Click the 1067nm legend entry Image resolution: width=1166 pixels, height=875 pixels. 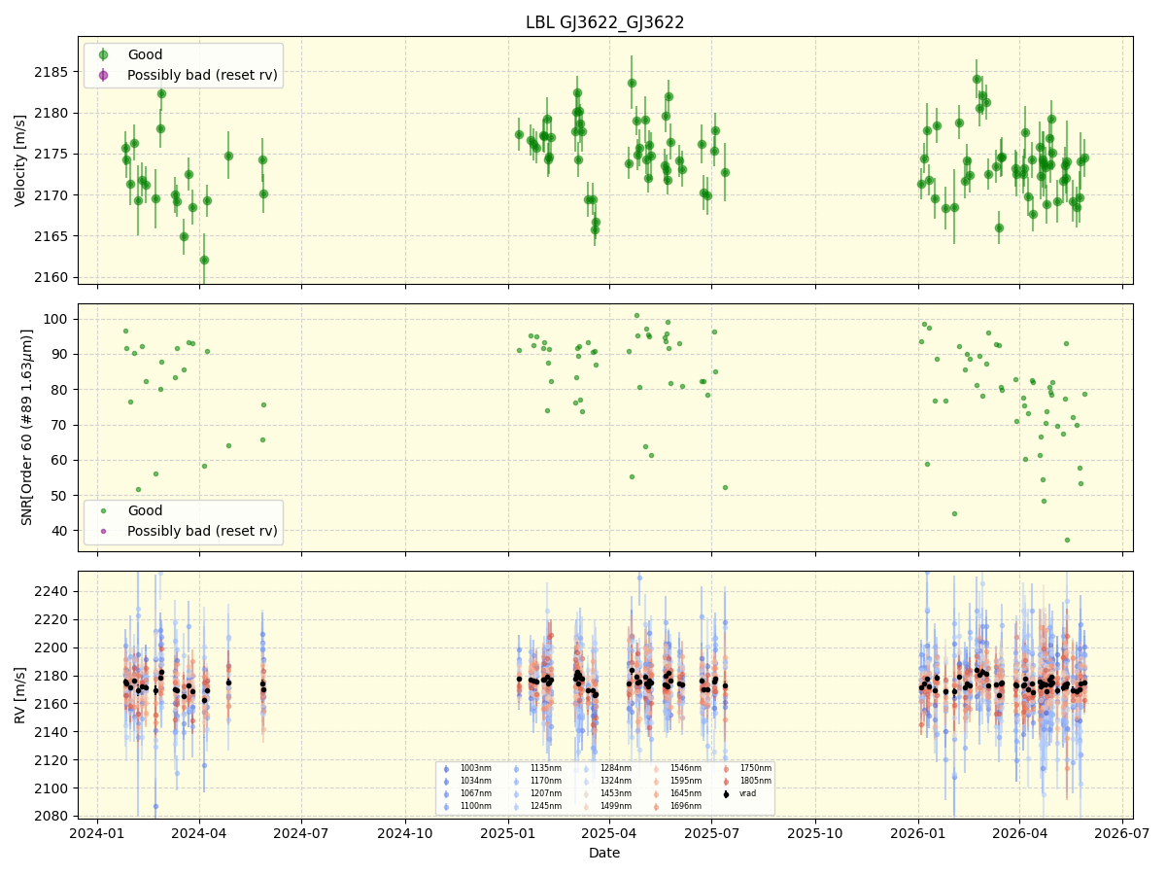[x=475, y=793]
